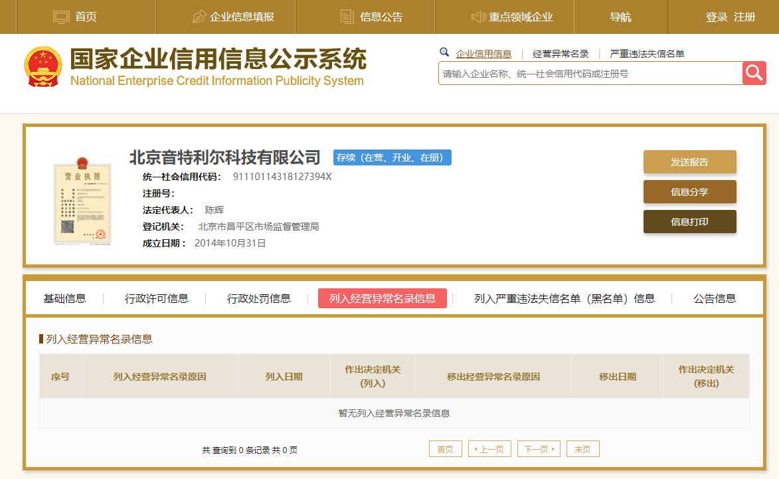This screenshot has height=479, width=779.
Task: Select the 严重违法失信名单 search category
Action: (647, 54)
